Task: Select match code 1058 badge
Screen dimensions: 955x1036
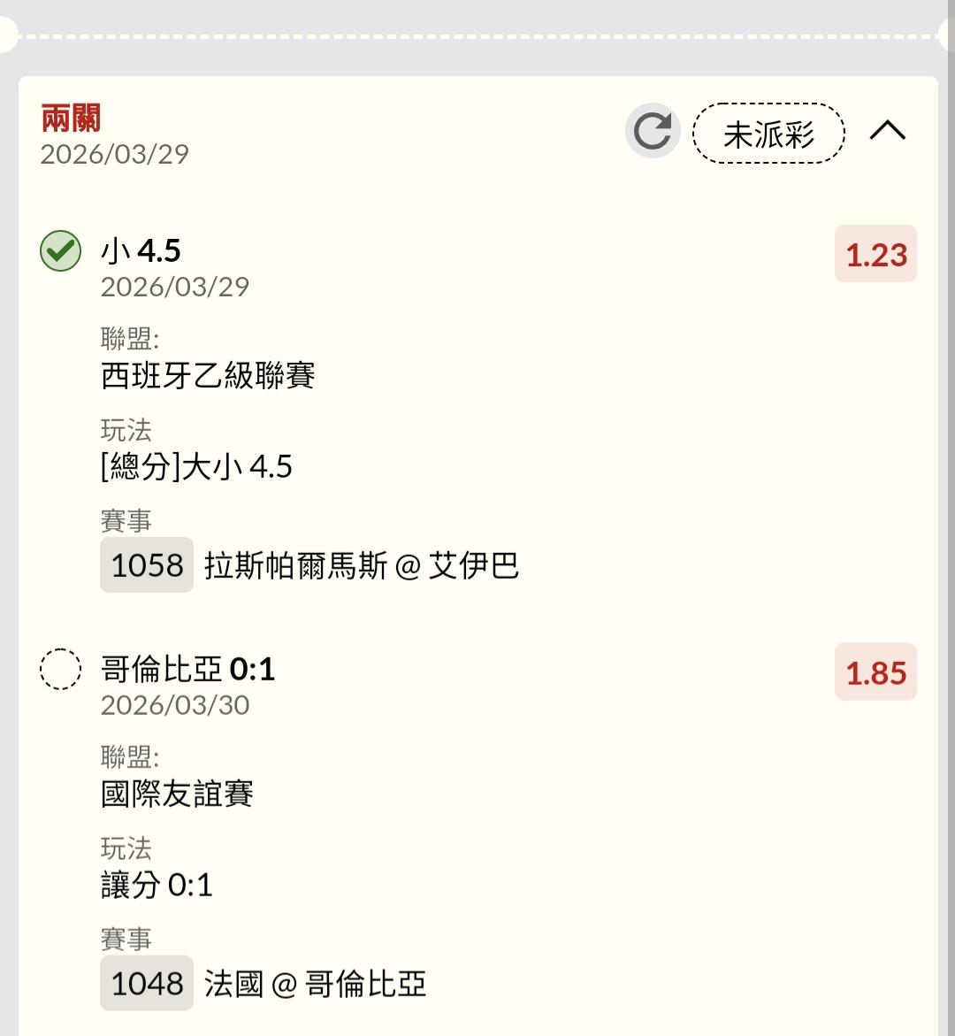Action: tap(147, 565)
